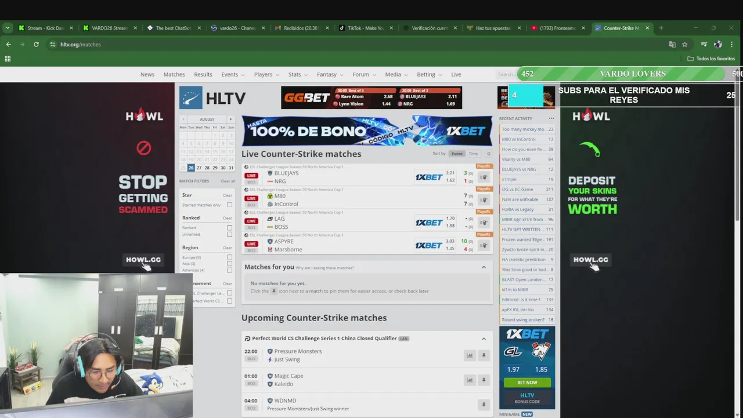Open the OG vs BC.Game forum thread
The image size is (743, 418).
click(527, 189)
